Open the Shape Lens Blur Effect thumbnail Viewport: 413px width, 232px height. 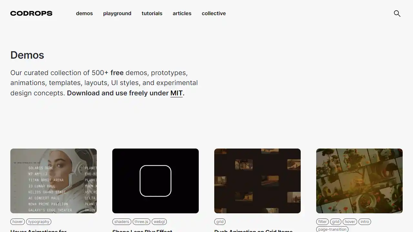click(155, 181)
